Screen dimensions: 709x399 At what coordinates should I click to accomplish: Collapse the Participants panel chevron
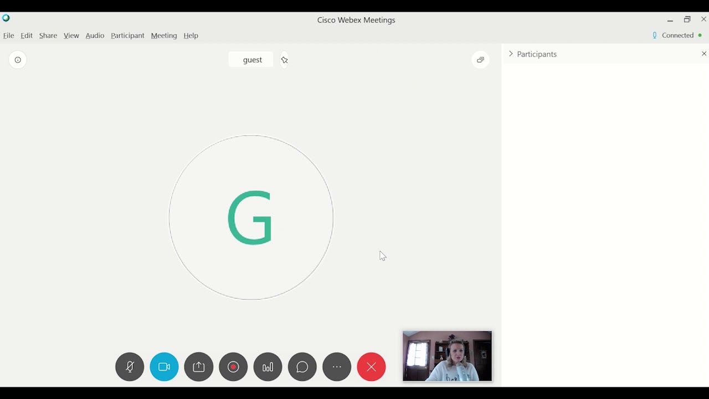511,54
